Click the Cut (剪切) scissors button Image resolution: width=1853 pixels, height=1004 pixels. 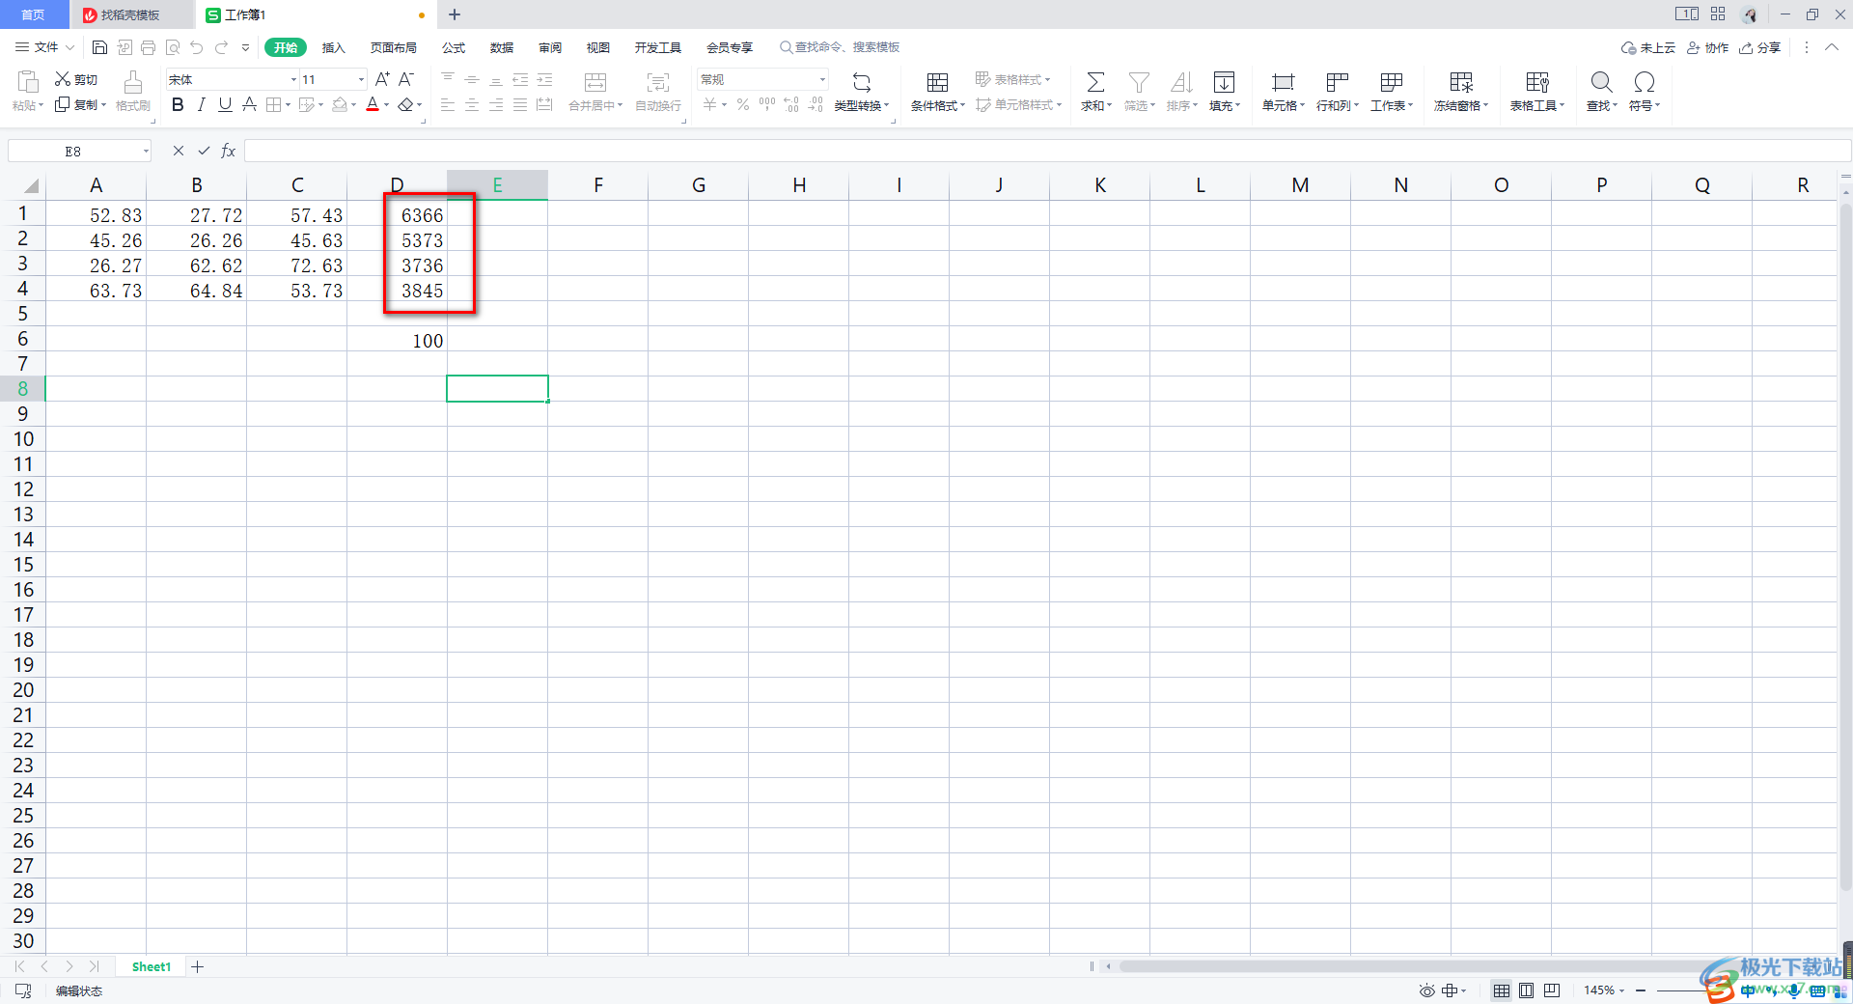pos(76,79)
